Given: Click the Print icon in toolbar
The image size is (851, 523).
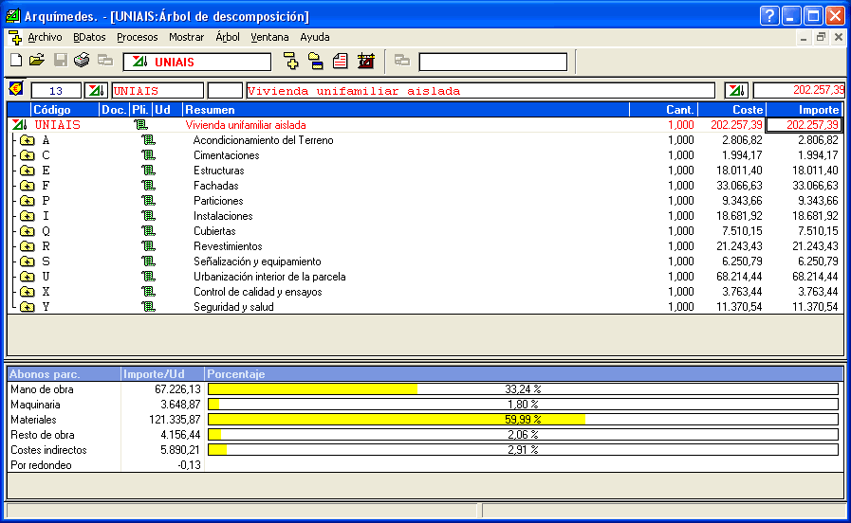Looking at the screenshot, I should pyautogui.click(x=82, y=61).
